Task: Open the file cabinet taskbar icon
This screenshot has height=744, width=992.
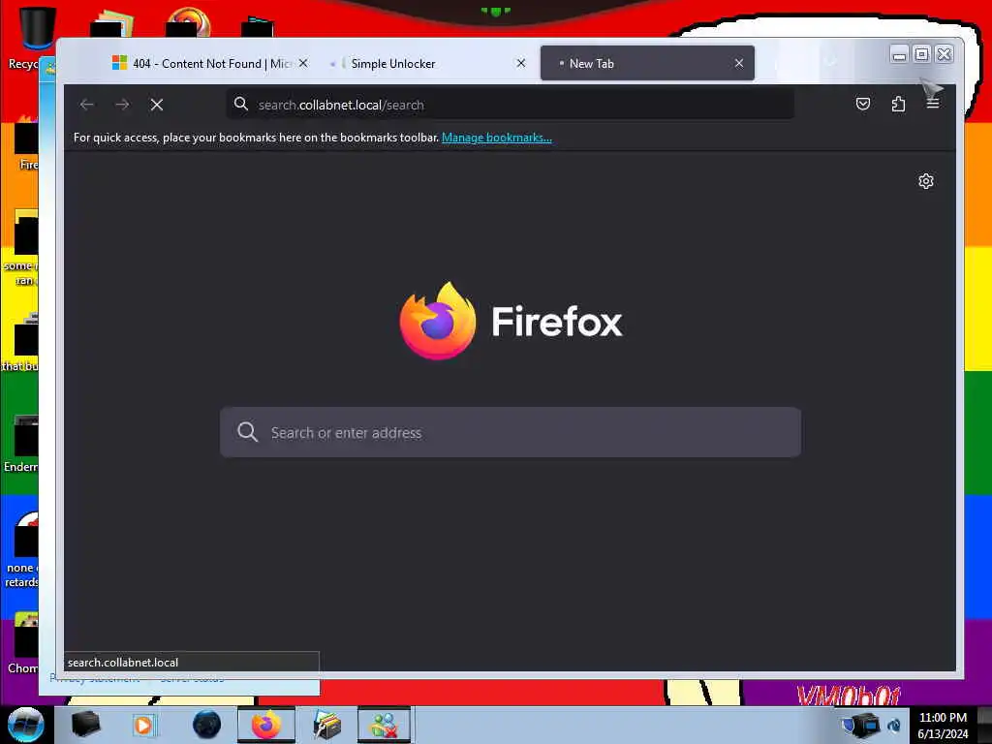Action: pyautogui.click(x=327, y=725)
